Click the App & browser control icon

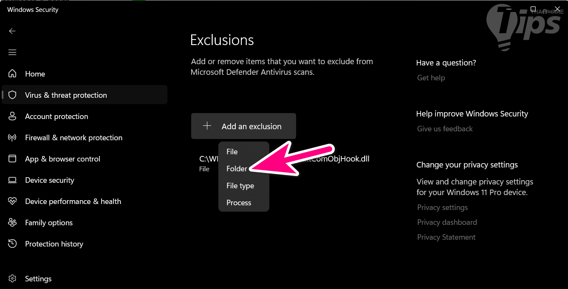click(x=12, y=159)
